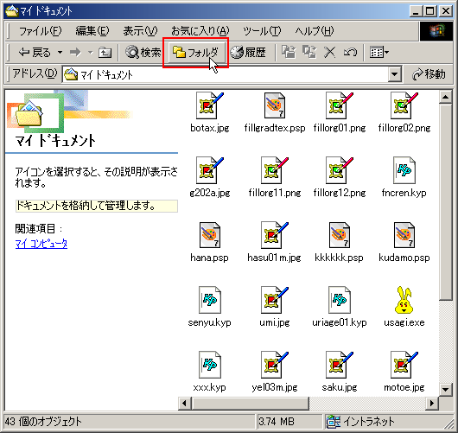Click the horizontal scrollbar right arrow
Viewport: 458px width, 433px height.
point(432,404)
